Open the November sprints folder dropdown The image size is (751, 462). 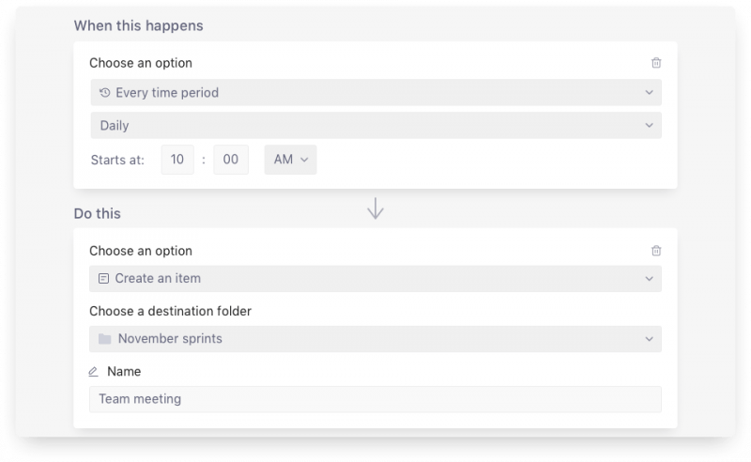click(x=375, y=339)
